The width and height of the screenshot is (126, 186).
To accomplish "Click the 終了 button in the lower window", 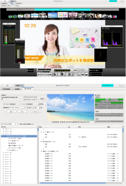I will click(8, 85).
